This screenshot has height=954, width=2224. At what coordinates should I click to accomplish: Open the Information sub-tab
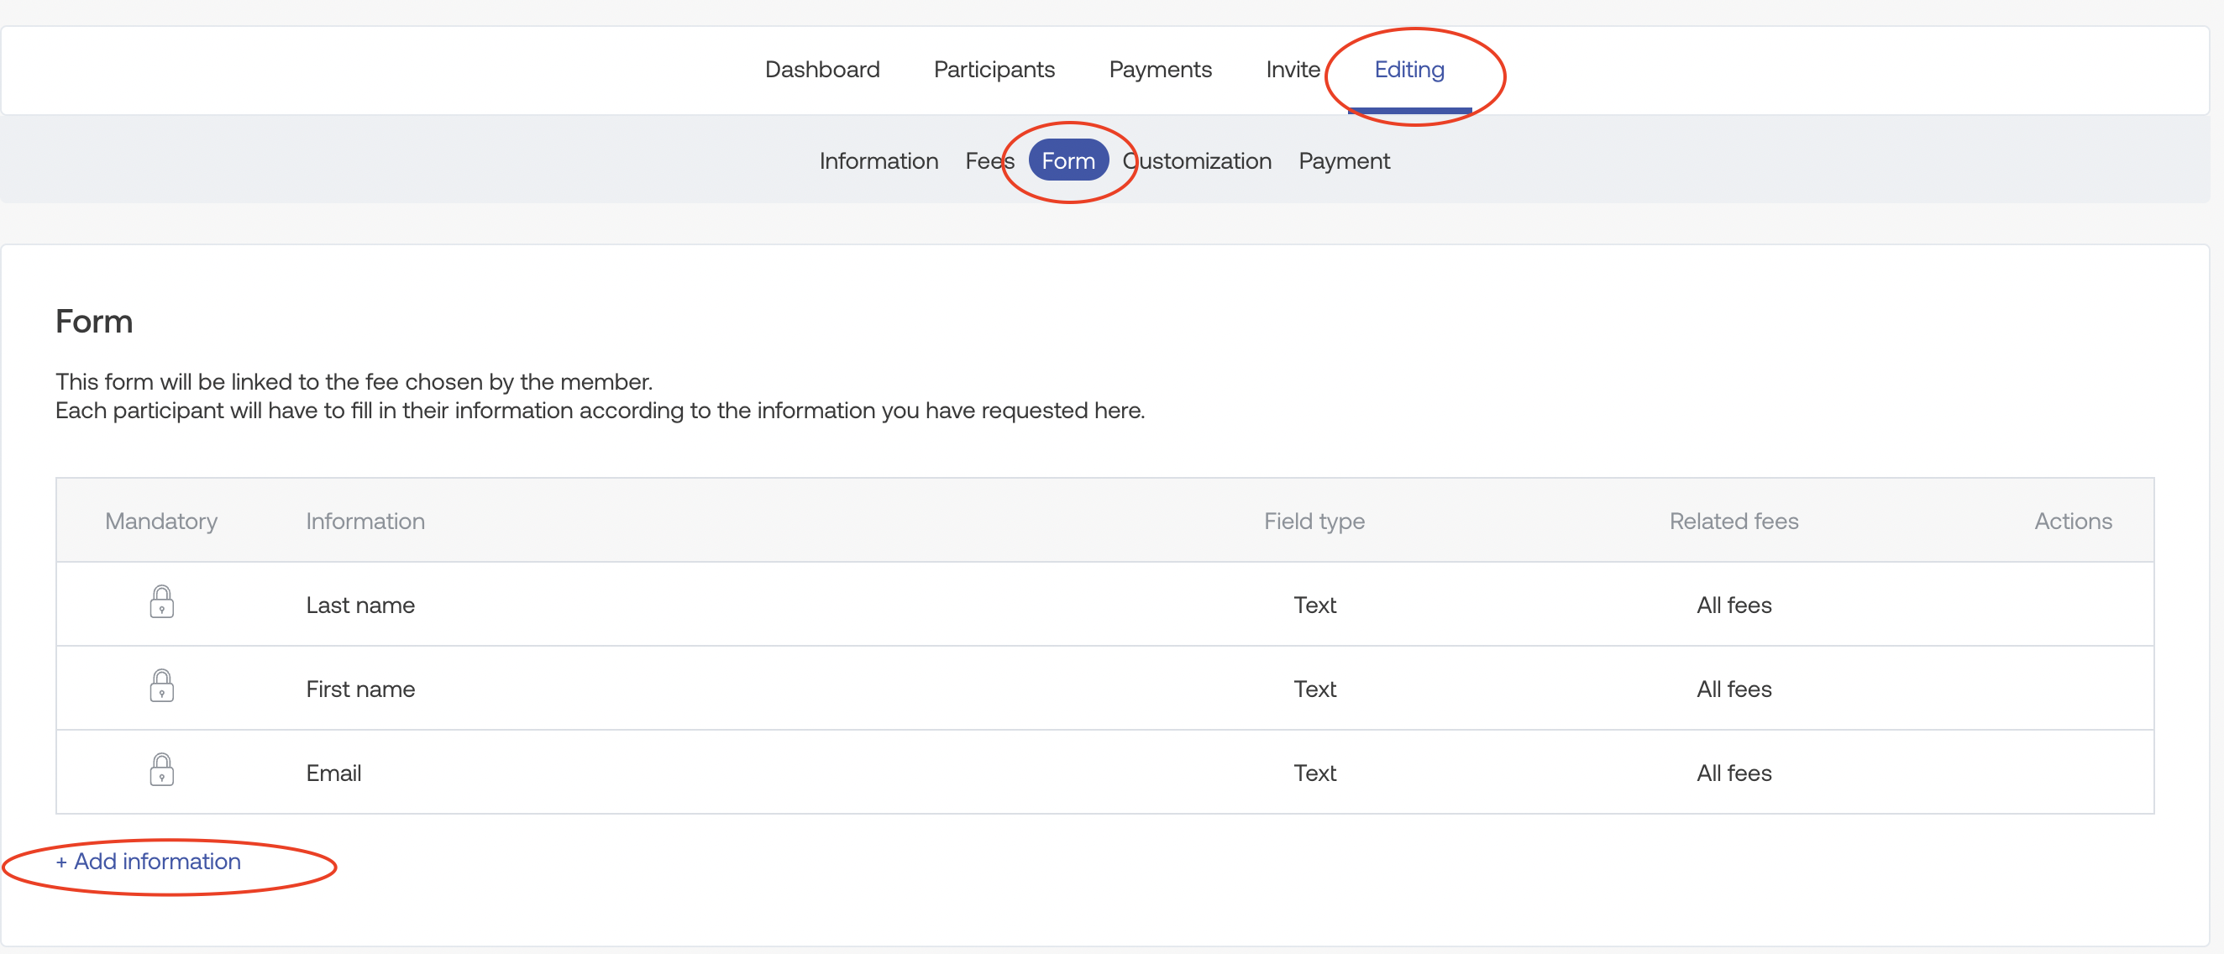[x=878, y=160]
